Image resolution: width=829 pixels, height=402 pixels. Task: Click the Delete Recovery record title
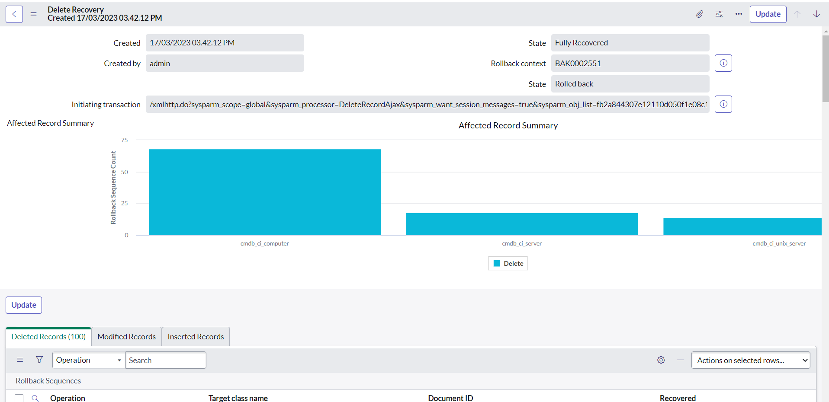[x=76, y=10]
